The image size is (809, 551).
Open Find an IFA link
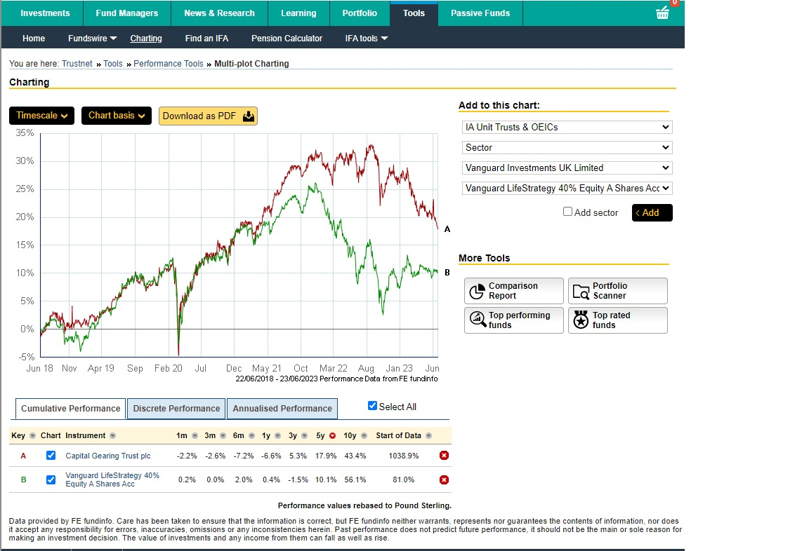point(206,38)
